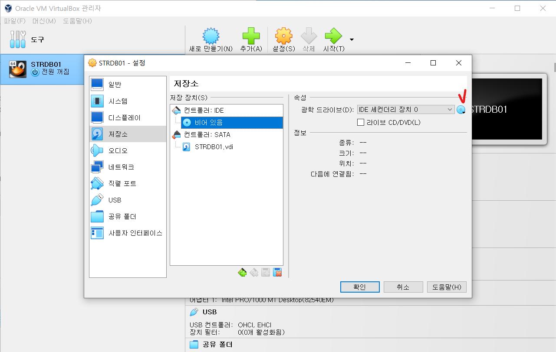Close the STRDB01 - 설정 dialog
The image size is (556, 352).
[x=459, y=63]
